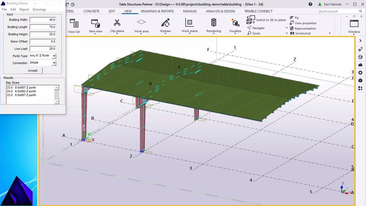Switch to the DRAWINGS & REPORTS tab

[157, 11]
